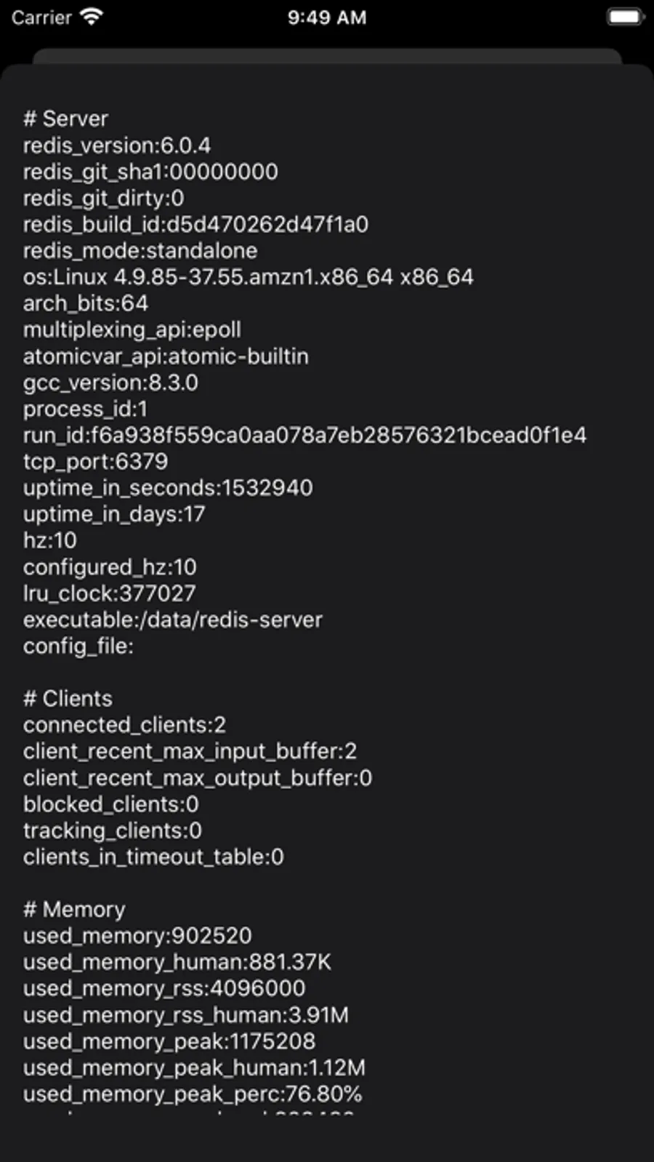The width and height of the screenshot is (654, 1162).
Task: Tap the os:Linux kernel line
Action: coord(248,277)
